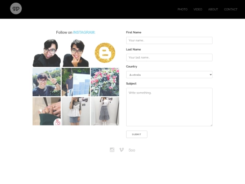Open the hand-on-chin portrait cutout thumbnail
Screen dimensions: 245x184
click(76, 53)
